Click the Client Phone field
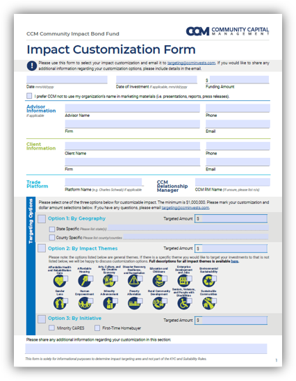 click(x=238, y=146)
